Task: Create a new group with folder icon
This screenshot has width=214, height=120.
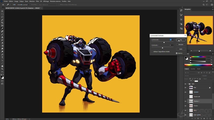Action: pyautogui.click(x=204, y=119)
